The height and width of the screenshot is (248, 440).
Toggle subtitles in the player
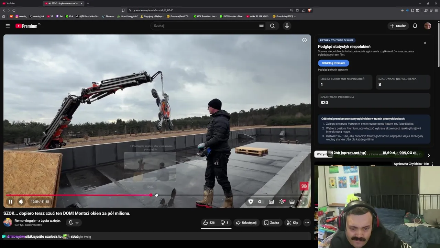(271, 202)
